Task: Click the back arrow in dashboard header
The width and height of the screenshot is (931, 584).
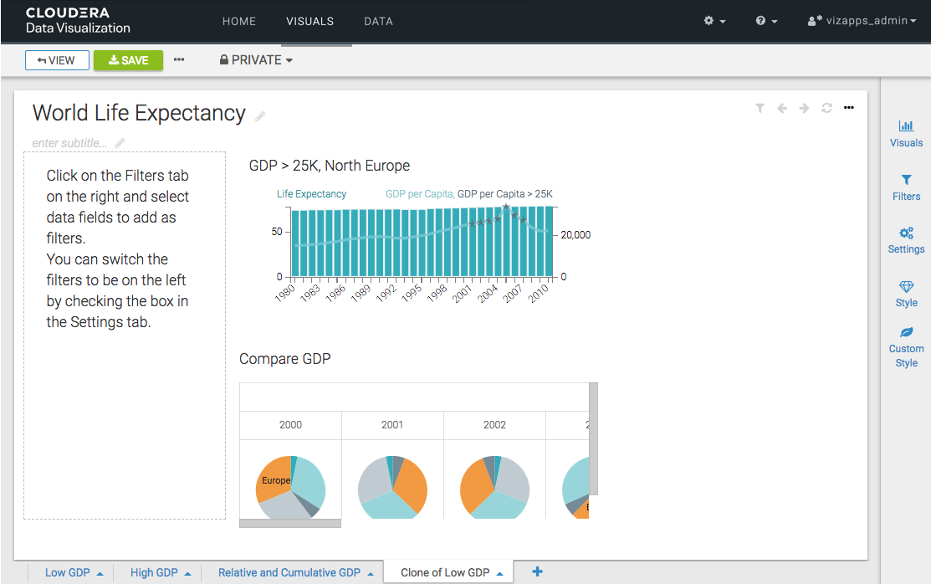Action: 782,108
